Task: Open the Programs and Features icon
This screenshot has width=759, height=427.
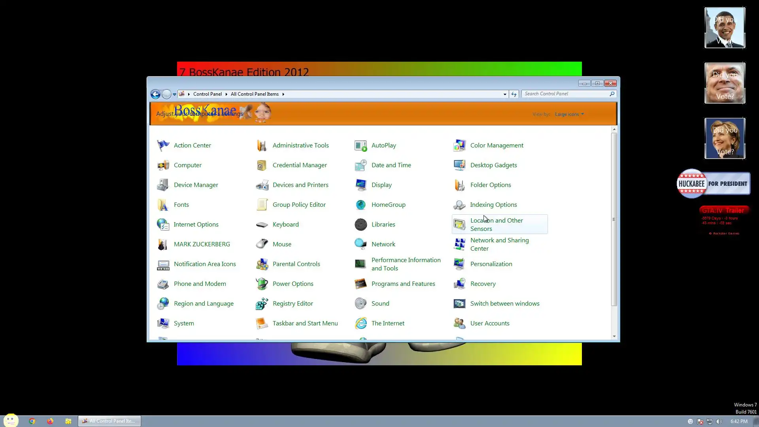Action: (x=361, y=284)
